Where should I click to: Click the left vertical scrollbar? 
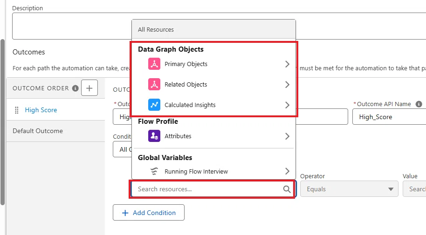click(x=3, y=122)
